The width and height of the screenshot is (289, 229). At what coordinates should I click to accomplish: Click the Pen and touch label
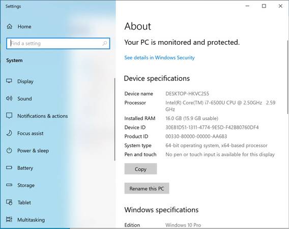tap(140, 155)
